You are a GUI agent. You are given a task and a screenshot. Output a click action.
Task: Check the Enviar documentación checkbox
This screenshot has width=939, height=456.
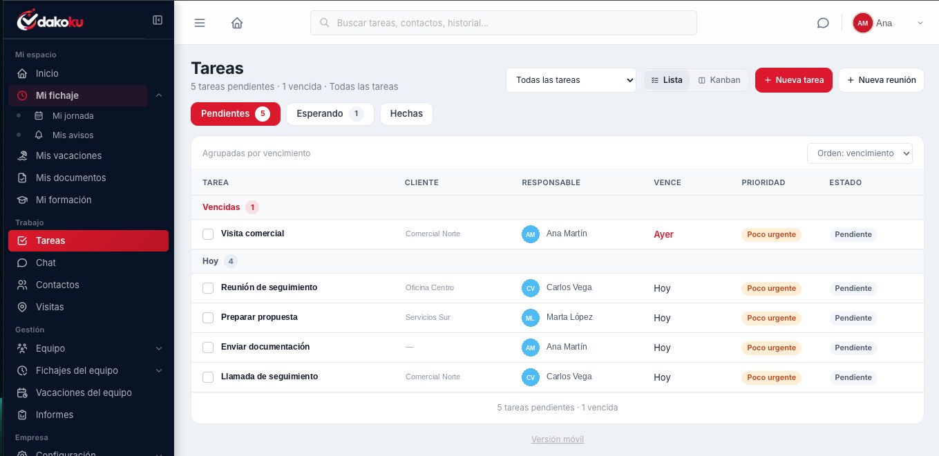[x=208, y=348]
